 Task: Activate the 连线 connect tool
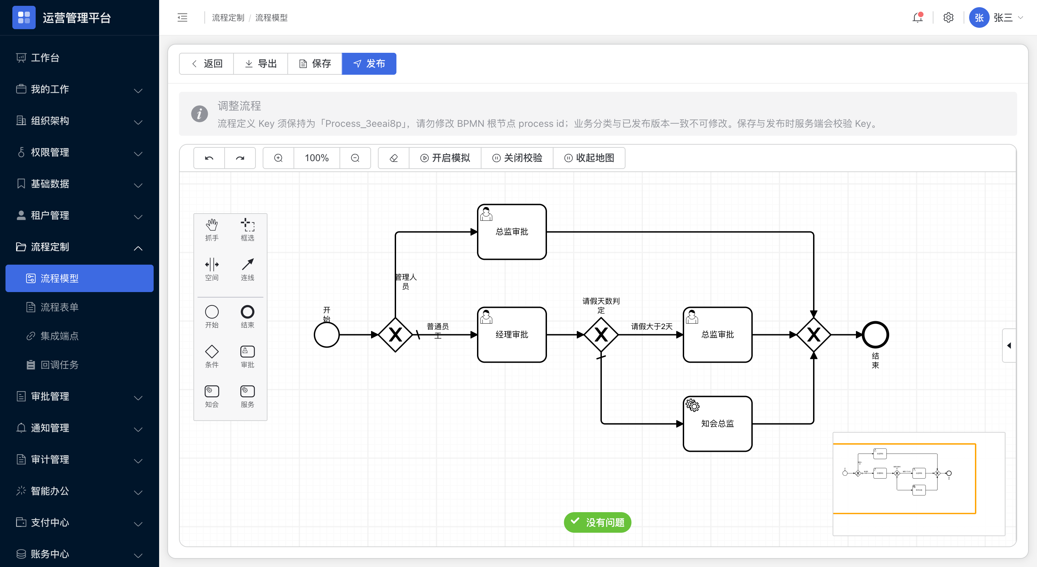[x=247, y=269]
